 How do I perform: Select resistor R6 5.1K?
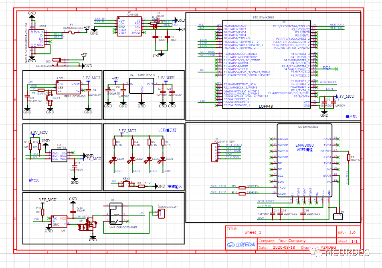[163, 142]
